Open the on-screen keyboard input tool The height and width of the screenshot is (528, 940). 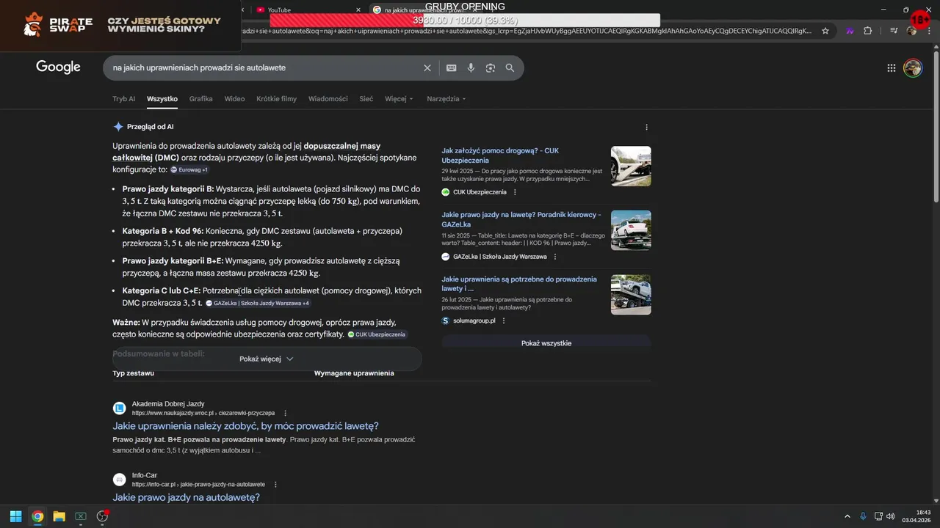451,67
